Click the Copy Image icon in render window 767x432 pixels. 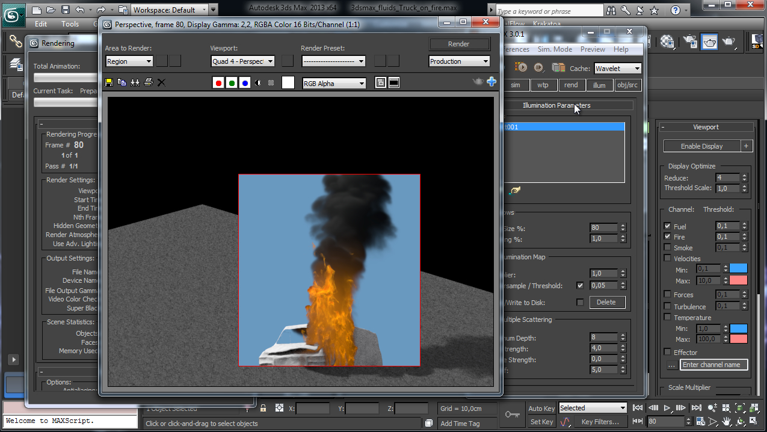click(122, 82)
